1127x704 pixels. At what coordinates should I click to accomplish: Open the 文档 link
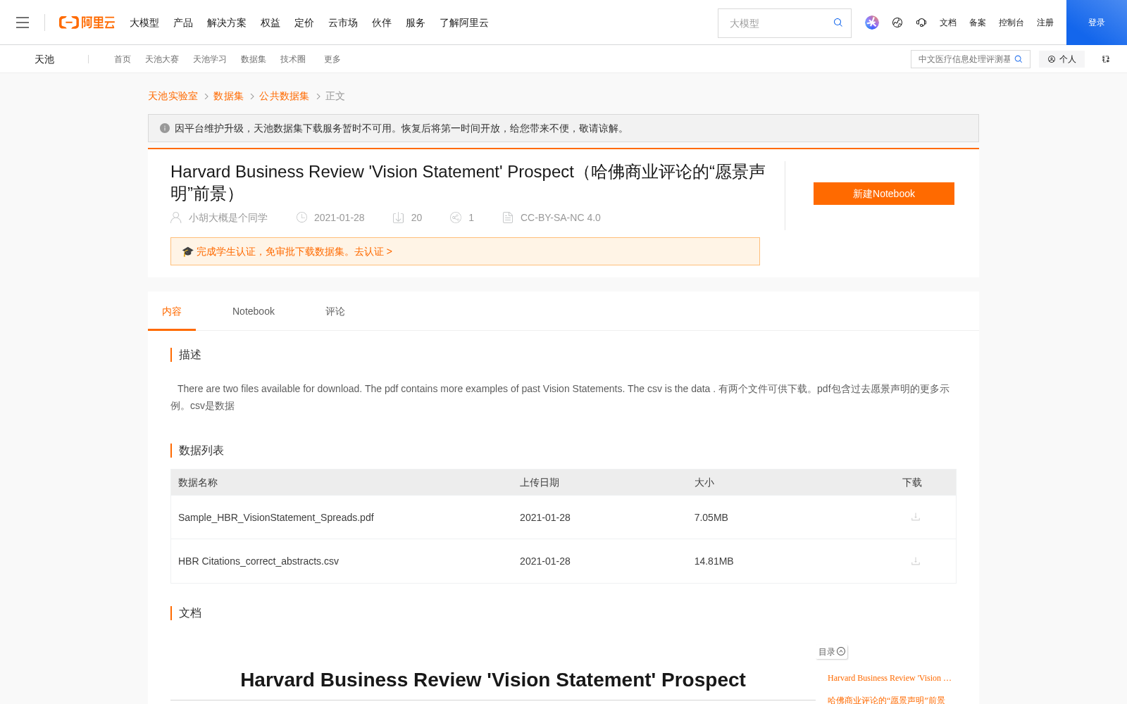point(948,23)
